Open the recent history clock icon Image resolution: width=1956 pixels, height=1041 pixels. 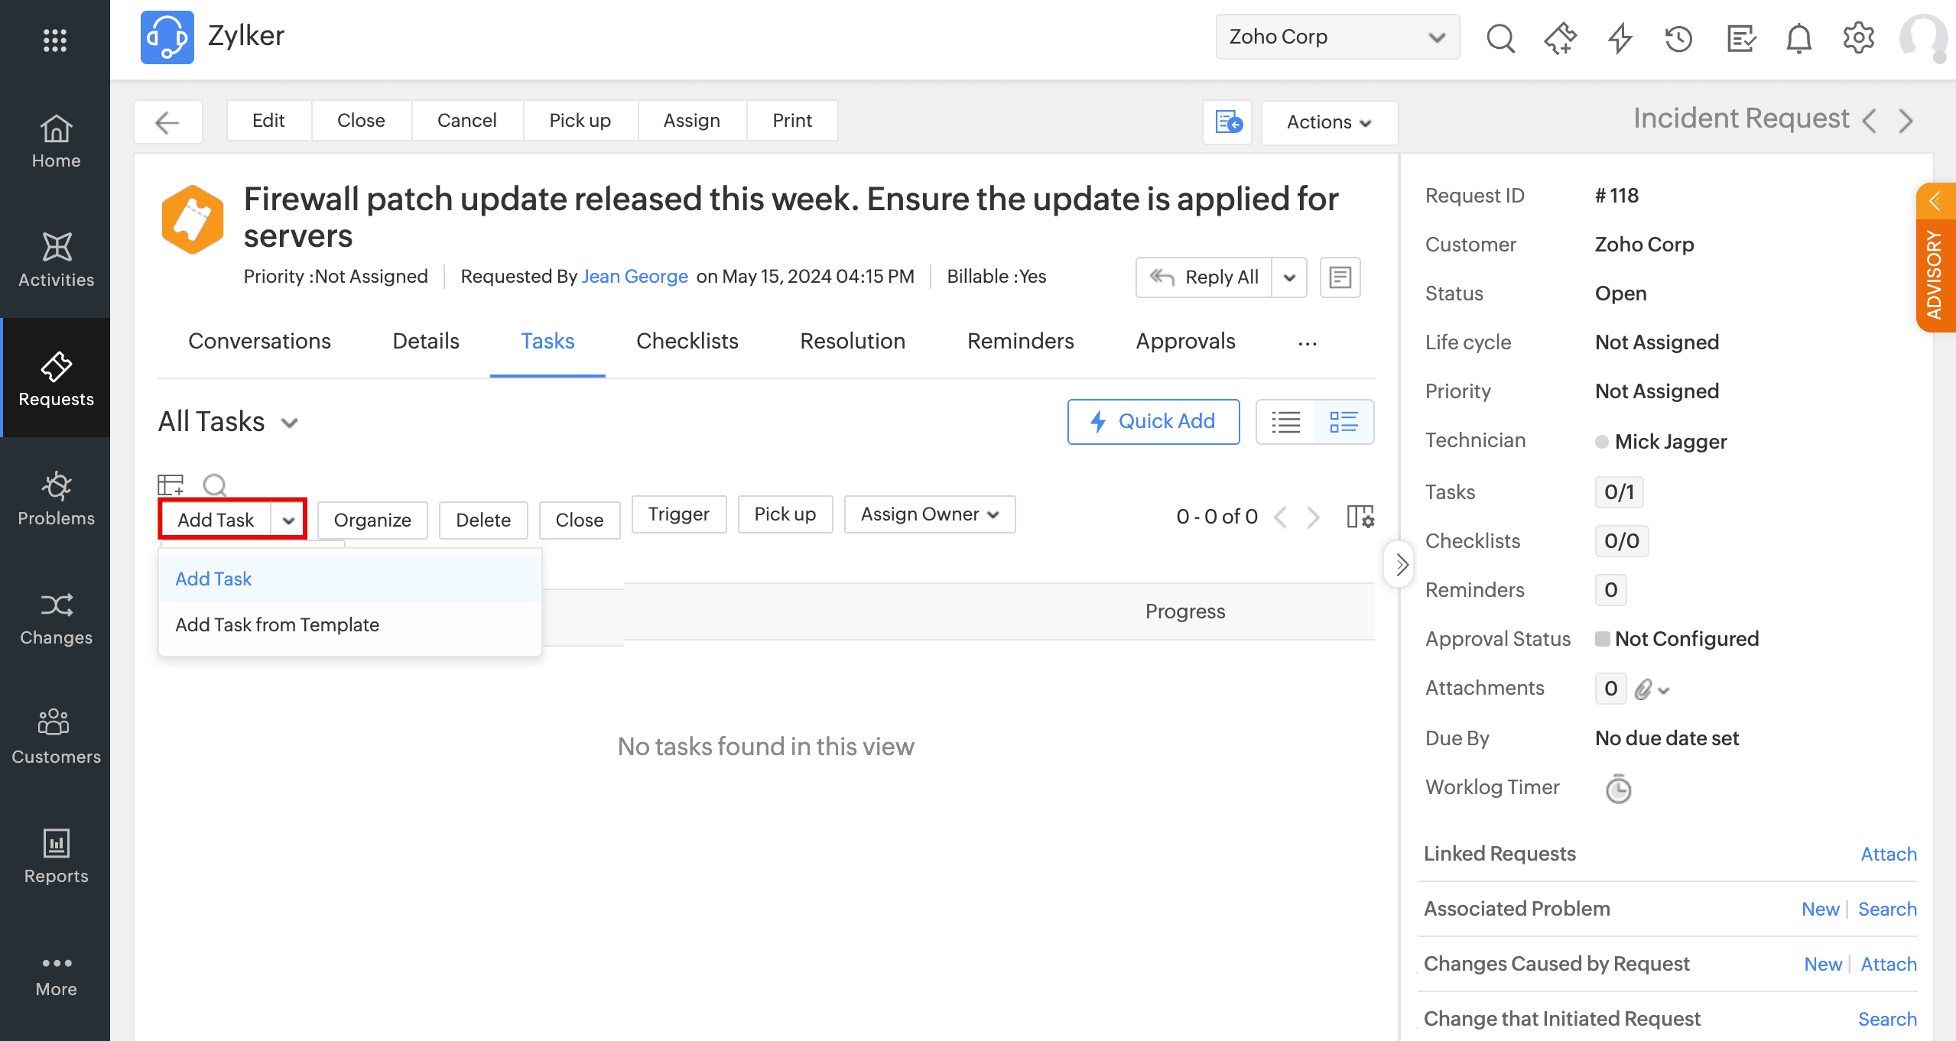point(1678,37)
